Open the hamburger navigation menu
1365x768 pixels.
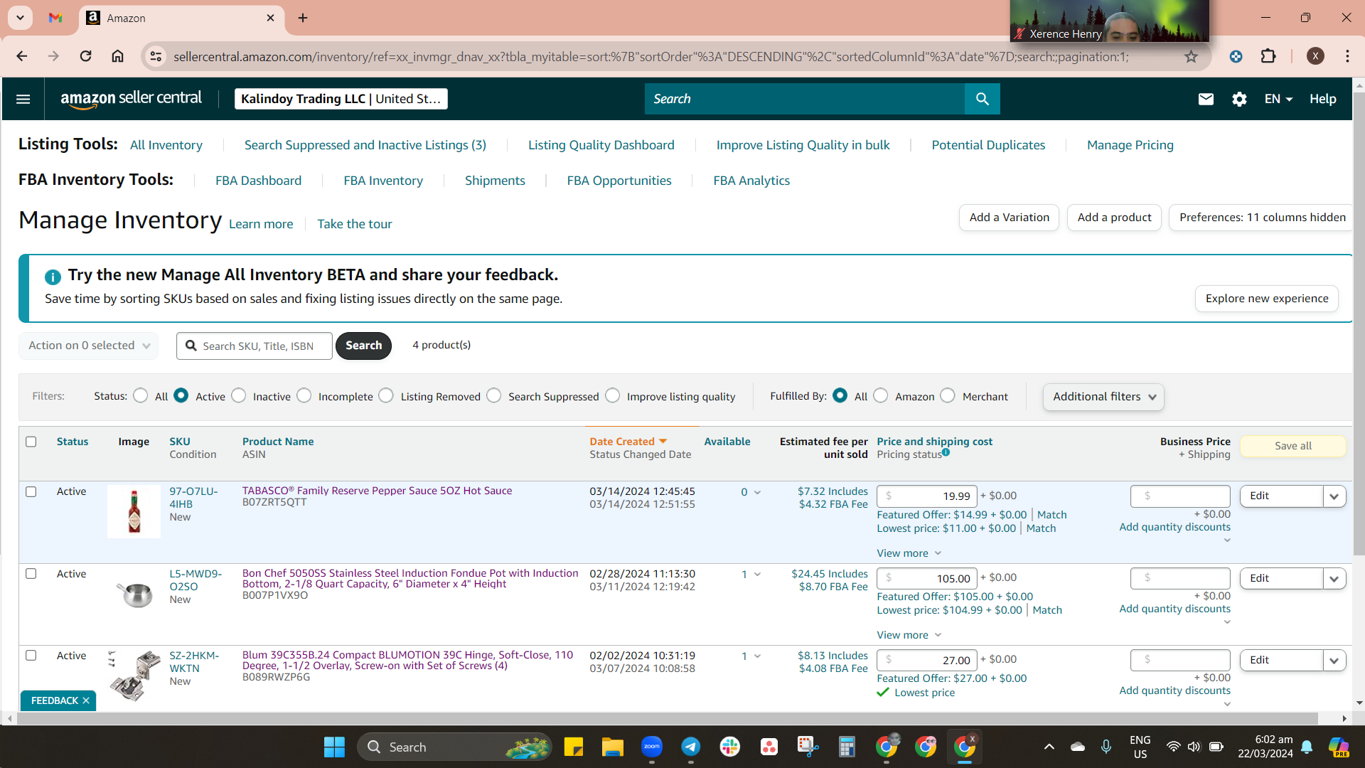coord(23,99)
